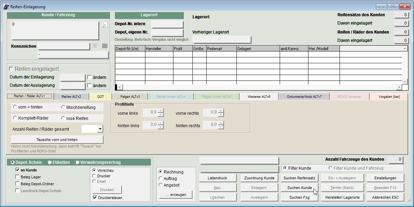Select the Mischbereifung radio option
414x207 pixels.
(63, 107)
